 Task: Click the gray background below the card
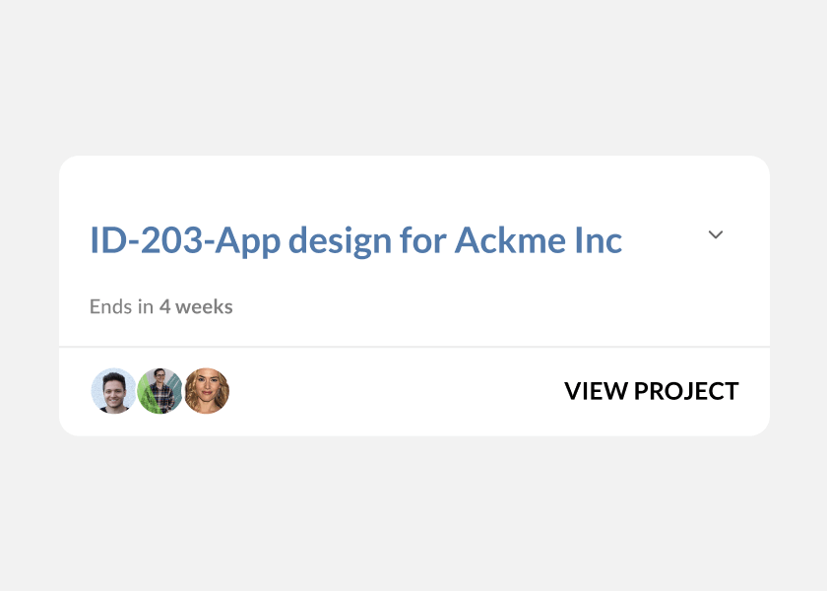(x=413, y=512)
